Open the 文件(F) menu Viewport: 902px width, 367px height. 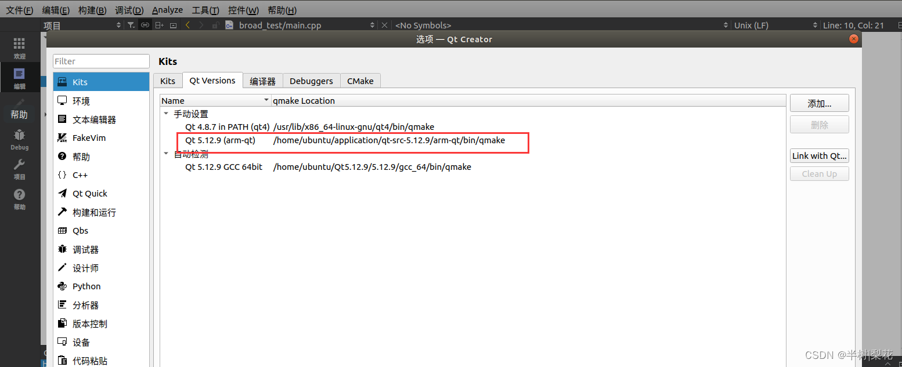click(x=20, y=10)
